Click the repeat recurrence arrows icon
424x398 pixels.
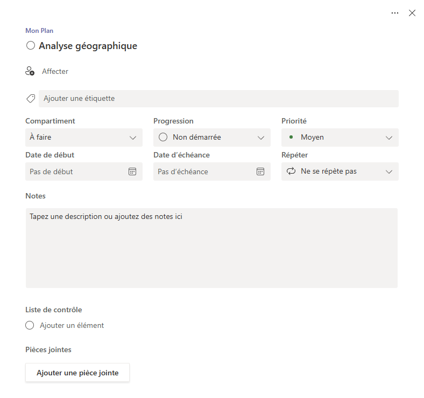[291, 171]
